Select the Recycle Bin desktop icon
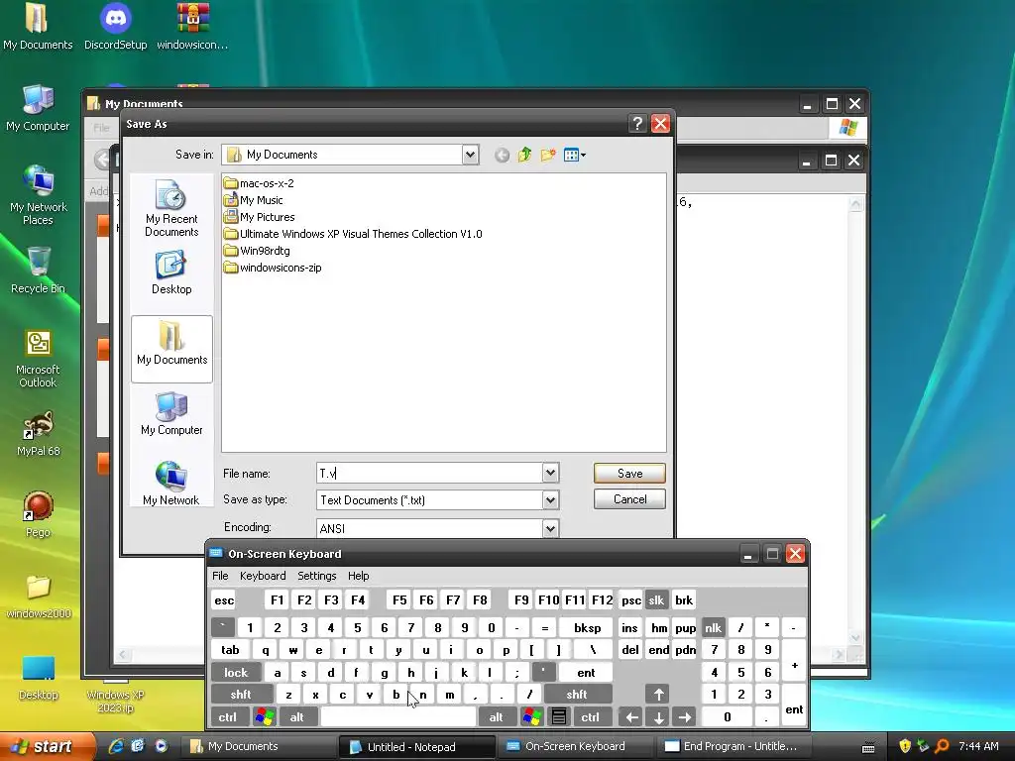Image resolution: width=1015 pixels, height=761 pixels. 39,271
